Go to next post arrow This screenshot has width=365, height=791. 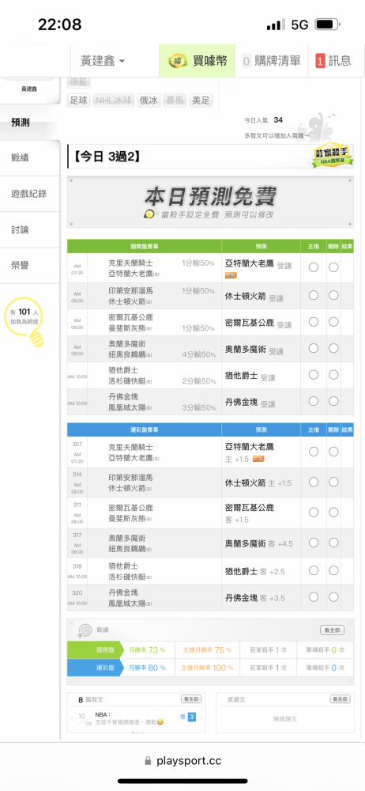pyautogui.click(x=201, y=718)
